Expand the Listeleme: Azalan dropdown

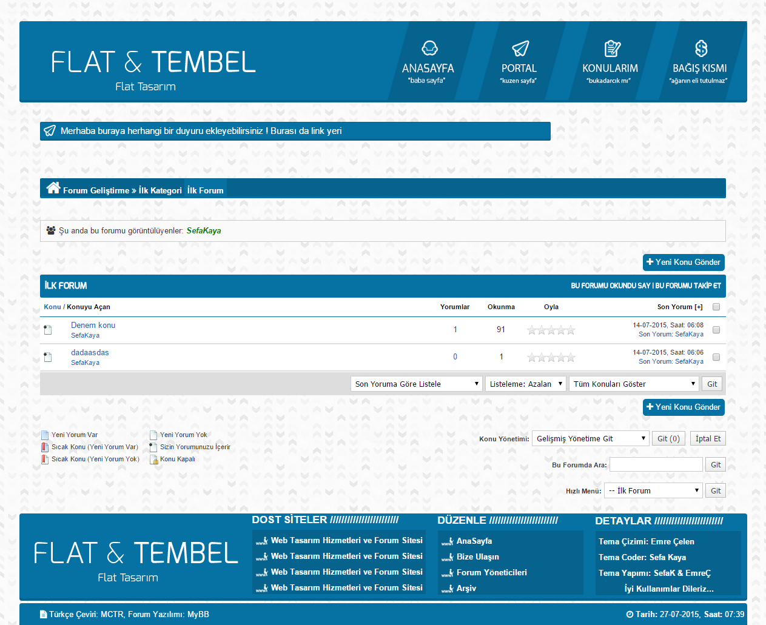(525, 384)
